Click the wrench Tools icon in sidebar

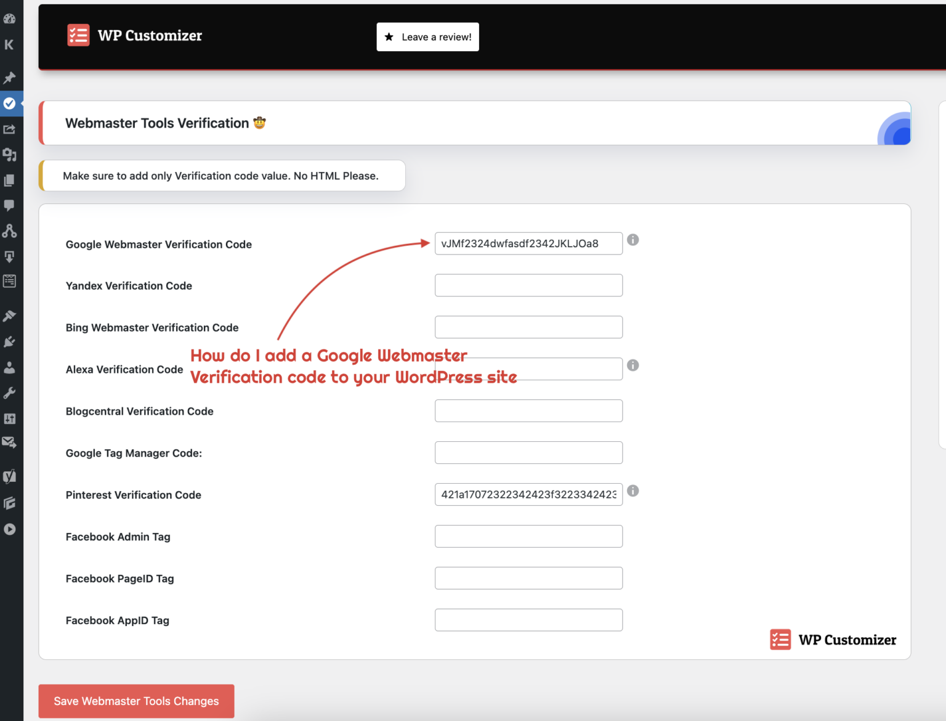[x=10, y=393]
